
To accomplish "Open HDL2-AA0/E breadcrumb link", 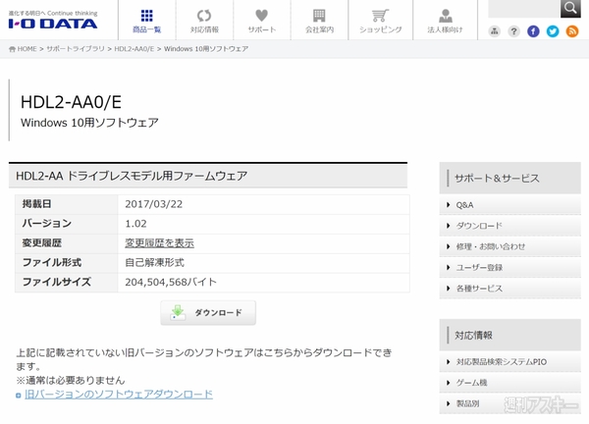I will coord(134,49).
